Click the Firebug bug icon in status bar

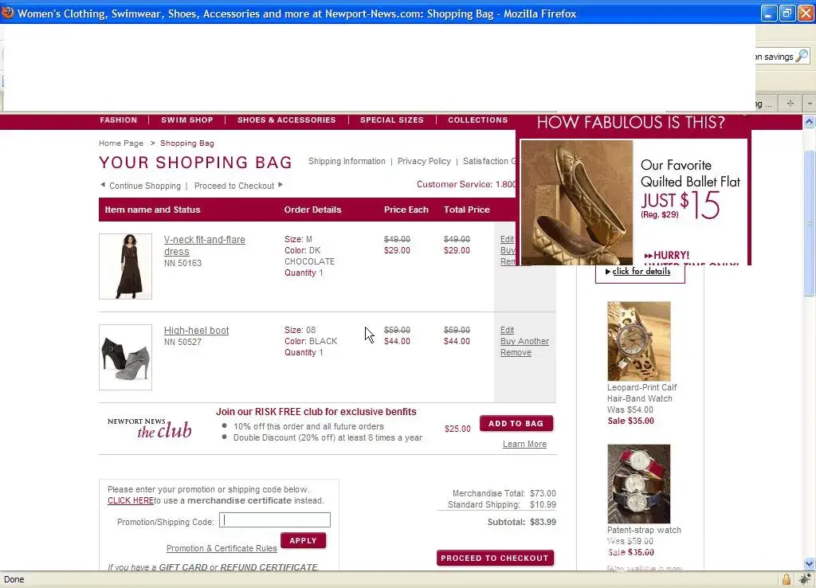805,579
